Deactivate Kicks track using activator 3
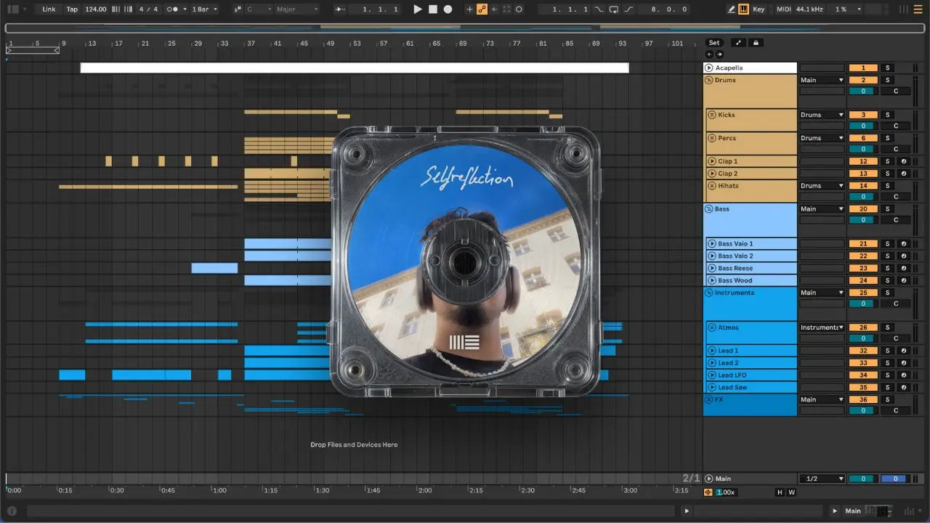This screenshot has height=523, width=930. coord(863,115)
